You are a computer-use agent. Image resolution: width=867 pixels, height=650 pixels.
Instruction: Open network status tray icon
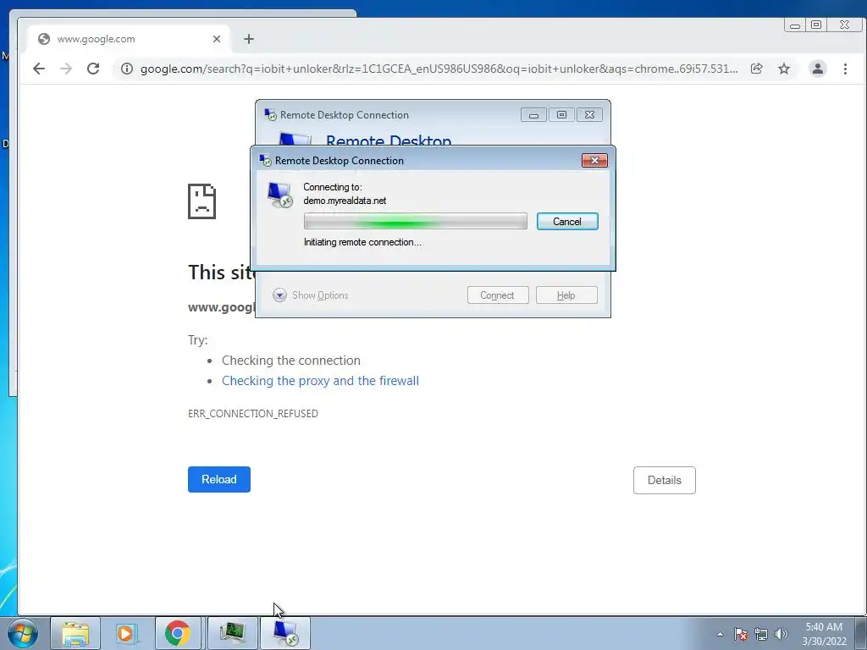tap(761, 634)
